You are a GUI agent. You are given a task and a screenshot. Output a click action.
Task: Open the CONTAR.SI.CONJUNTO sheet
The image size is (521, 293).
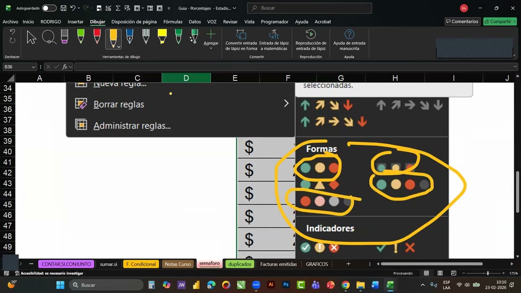click(66, 264)
